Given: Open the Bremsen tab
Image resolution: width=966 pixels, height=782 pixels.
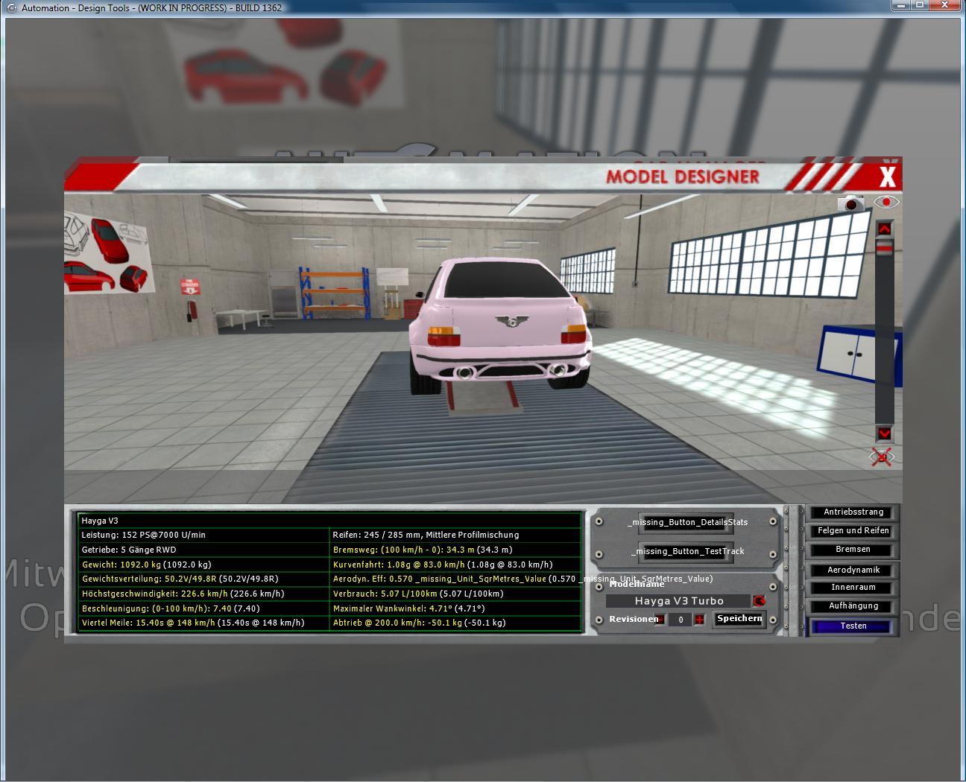Looking at the screenshot, I should pyautogui.click(x=853, y=550).
